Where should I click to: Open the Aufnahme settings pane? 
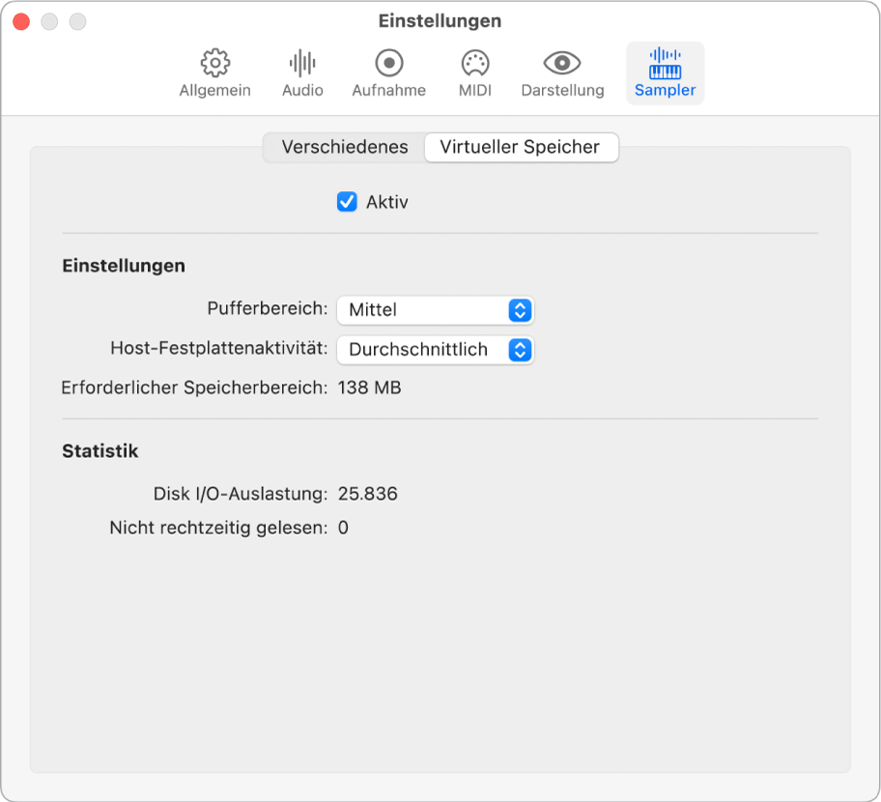pos(388,72)
